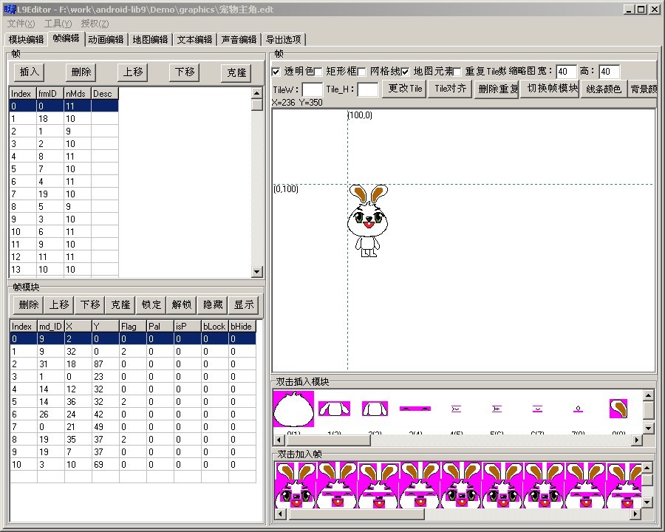Viewport: 665px width, 532px height.
Task: Open the 线条颜色 line color picker
Action: 604,89
